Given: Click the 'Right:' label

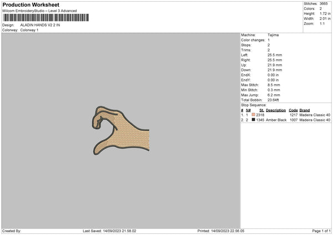Looking at the screenshot, I should [246, 60].
